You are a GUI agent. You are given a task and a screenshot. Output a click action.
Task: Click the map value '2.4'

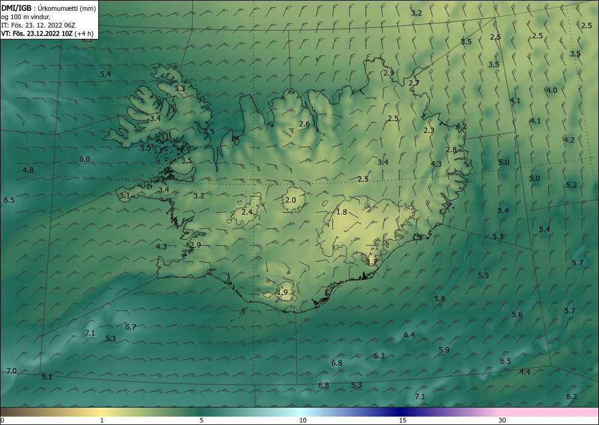click(247, 212)
